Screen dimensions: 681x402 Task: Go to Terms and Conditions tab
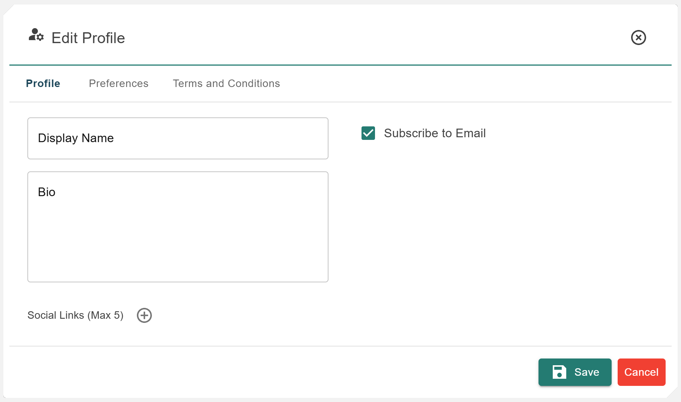pyautogui.click(x=226, y=83)
